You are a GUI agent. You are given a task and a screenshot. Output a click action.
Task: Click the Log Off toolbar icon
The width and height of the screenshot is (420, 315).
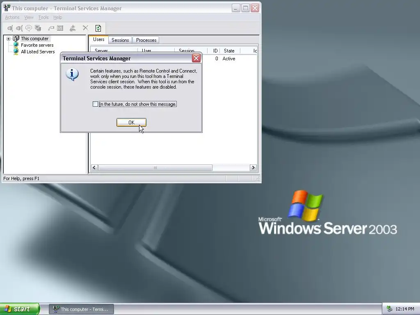point(73,28)
